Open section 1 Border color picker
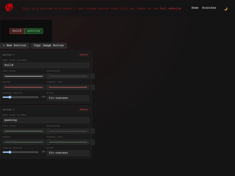Image resolution: width=235 pixels, height=176 pixels. coord(23,87)
